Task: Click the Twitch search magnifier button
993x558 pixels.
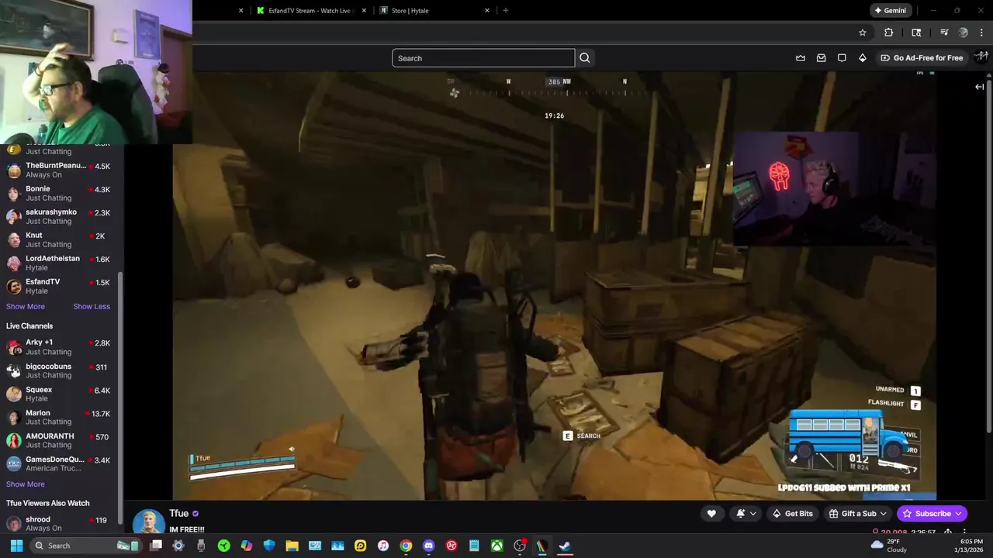Action: pos(585,58)
